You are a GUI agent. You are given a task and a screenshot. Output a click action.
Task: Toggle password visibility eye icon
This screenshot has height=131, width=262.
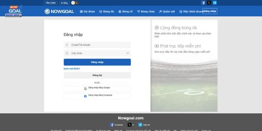coord(127,53)
